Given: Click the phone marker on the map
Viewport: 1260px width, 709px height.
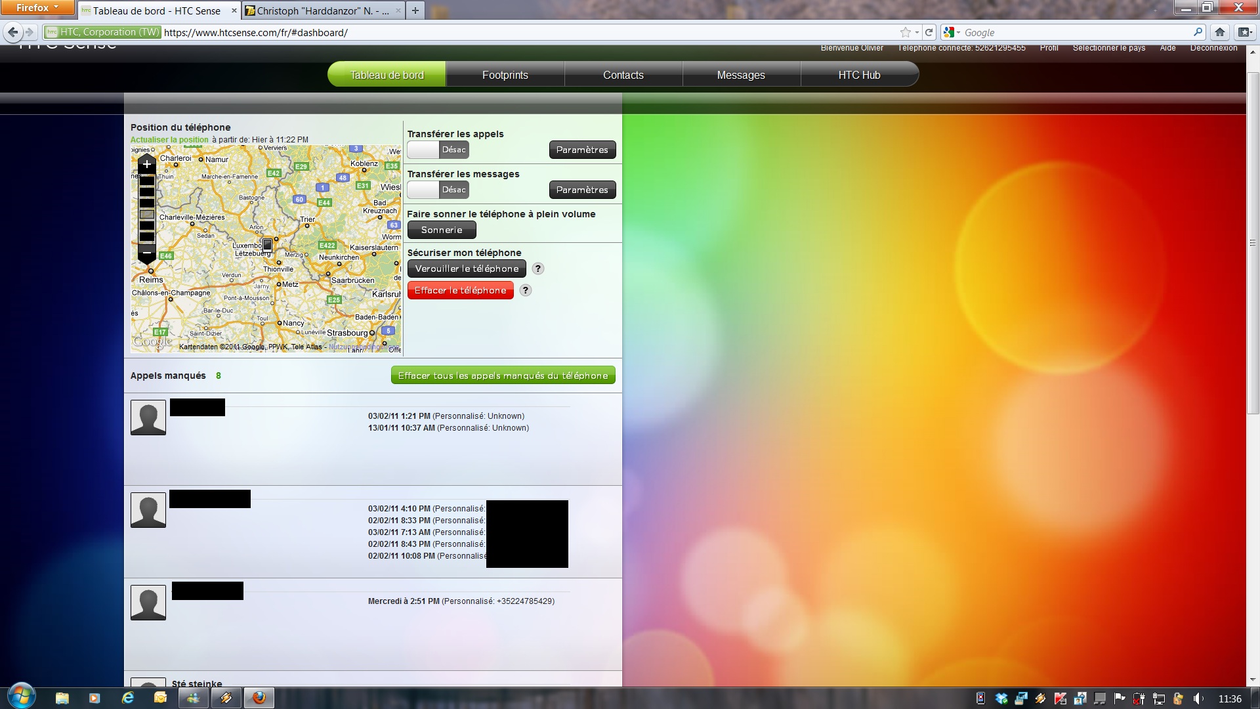Looking at the screenshot, I should (x=267, y=245).
